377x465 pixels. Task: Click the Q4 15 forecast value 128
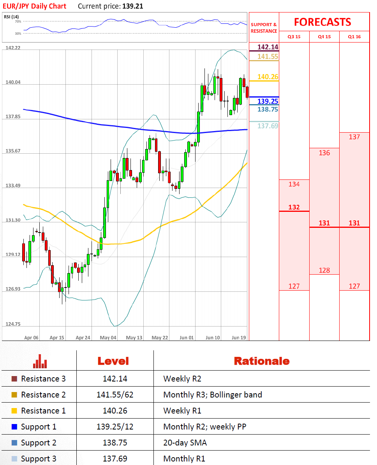click(324, 270)
